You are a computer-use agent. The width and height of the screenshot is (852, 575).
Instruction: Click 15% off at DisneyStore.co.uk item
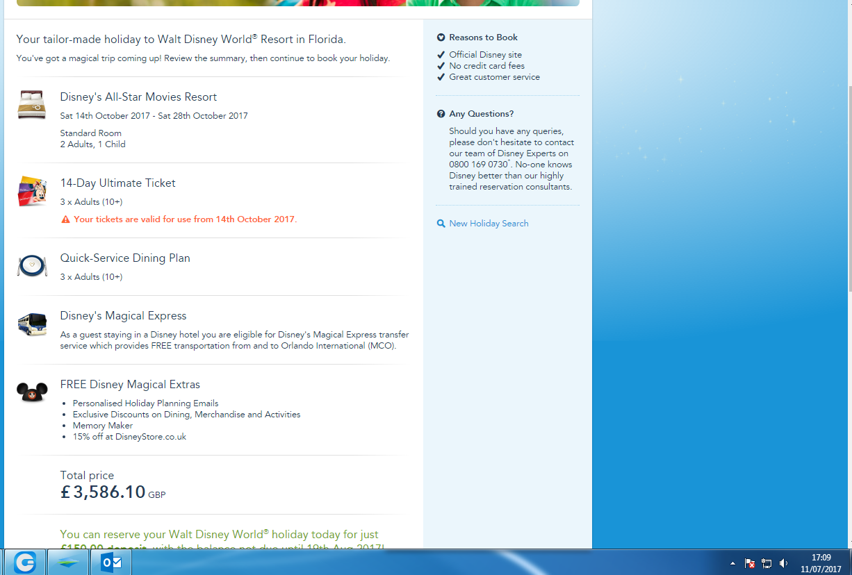[x=129, y=437]
